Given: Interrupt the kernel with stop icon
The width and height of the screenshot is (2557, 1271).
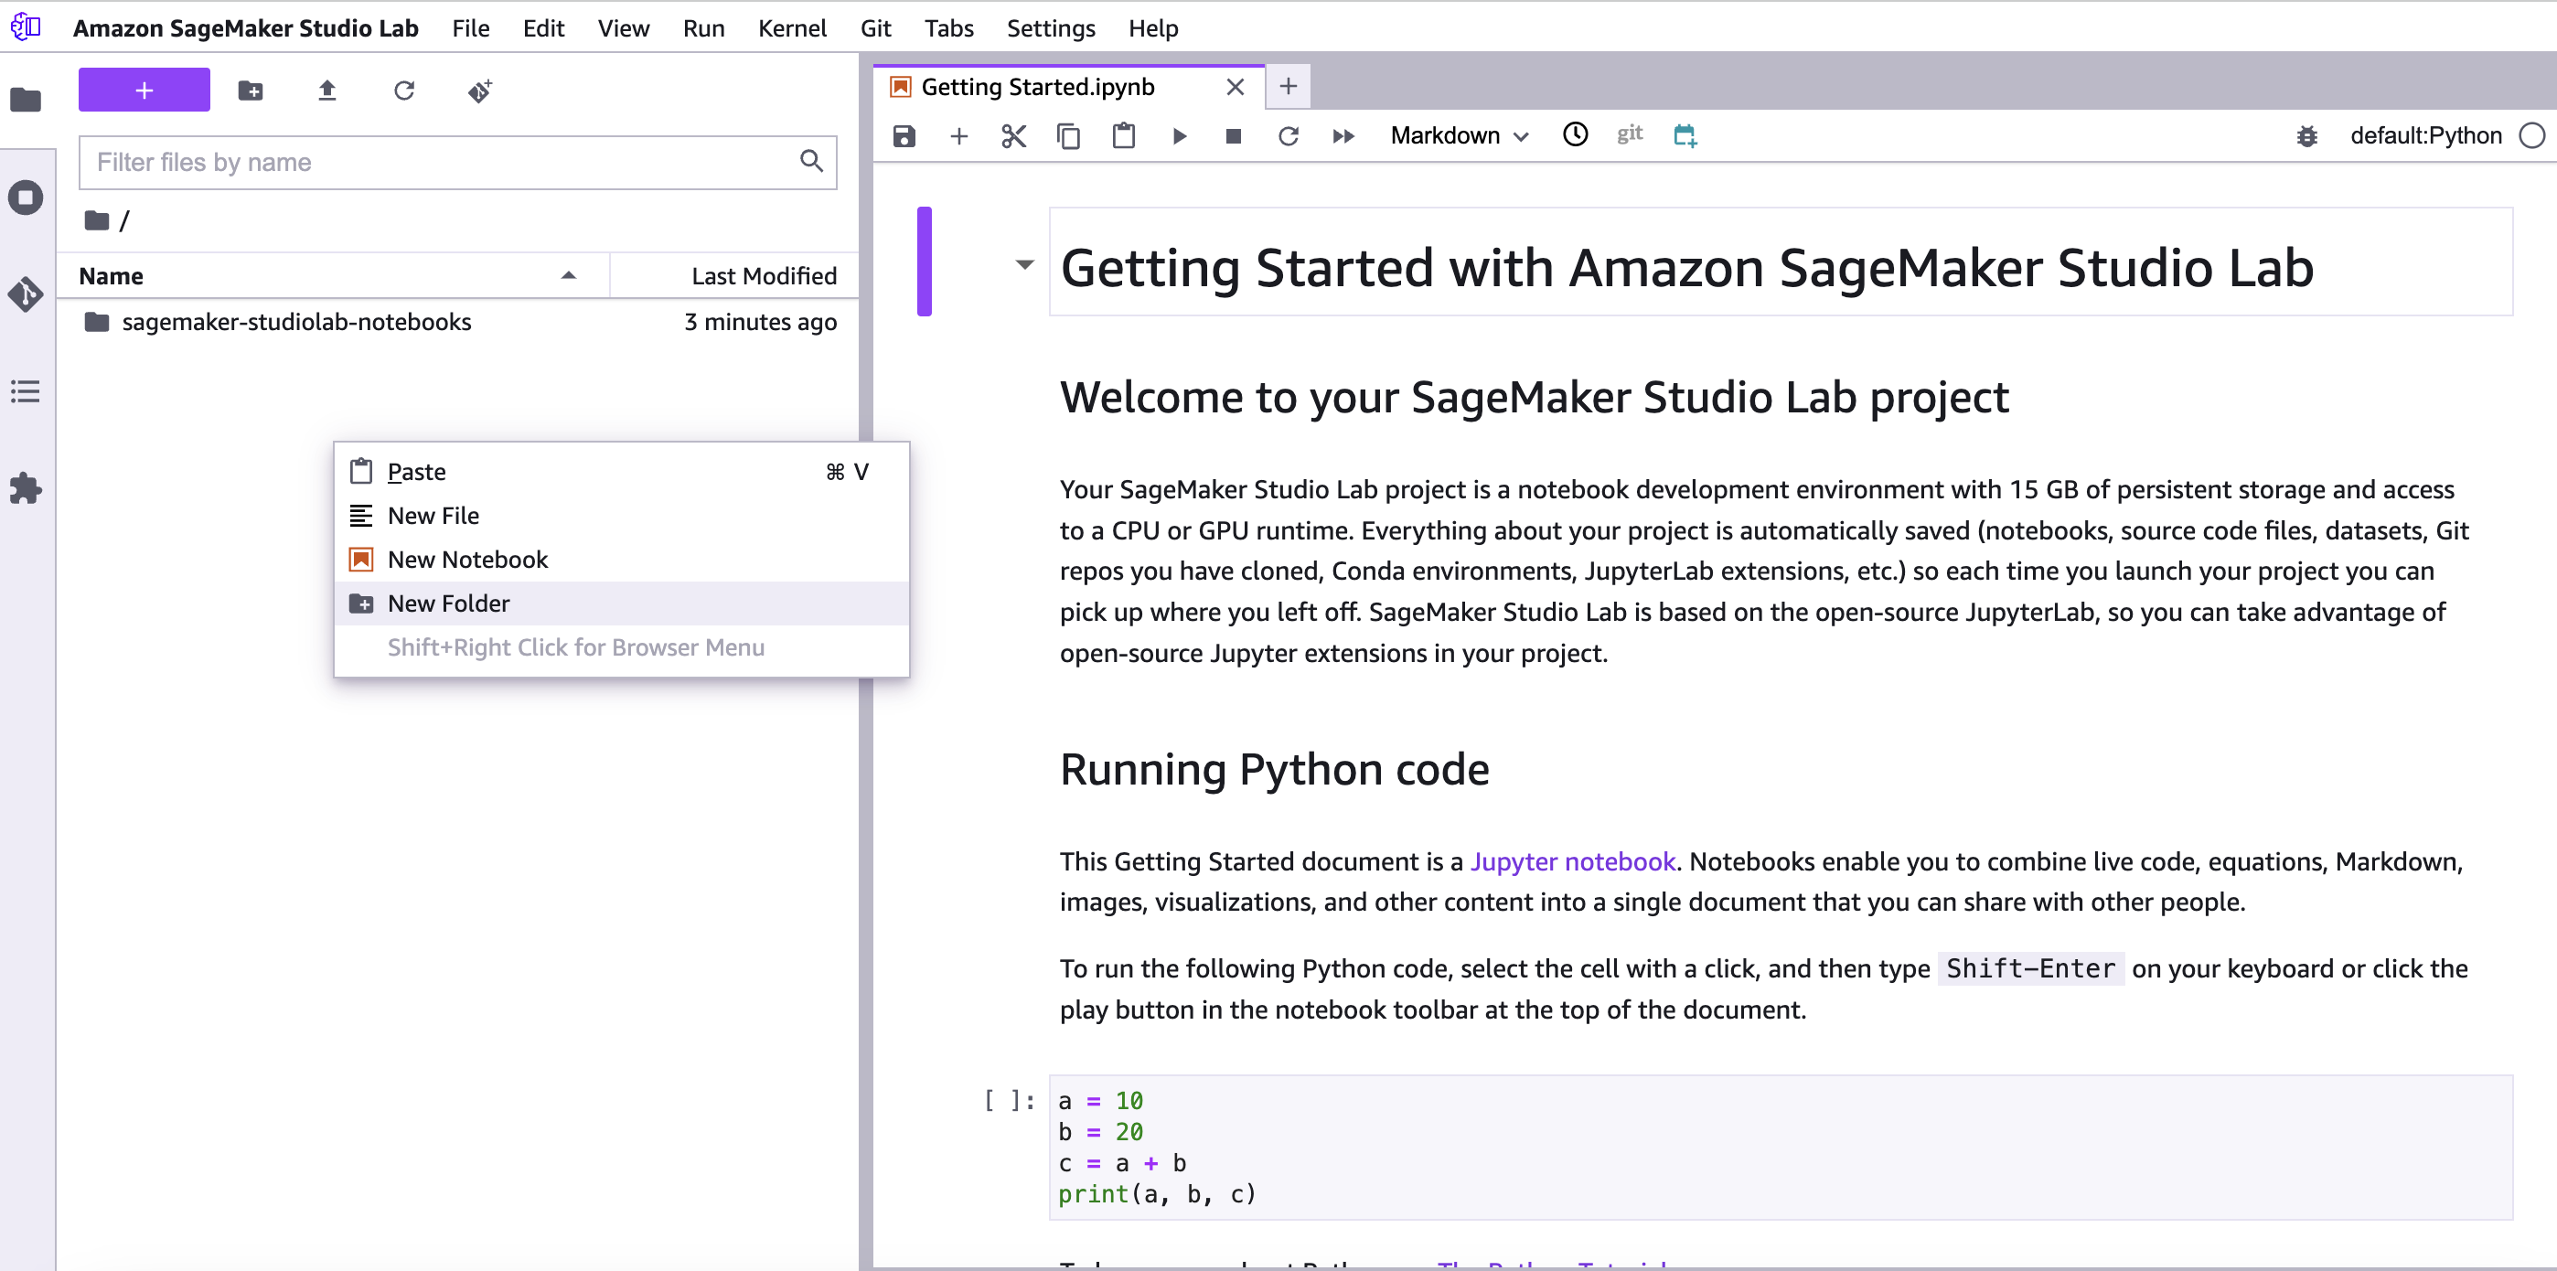Looking at the screenshot, I should coord(1233,136).
